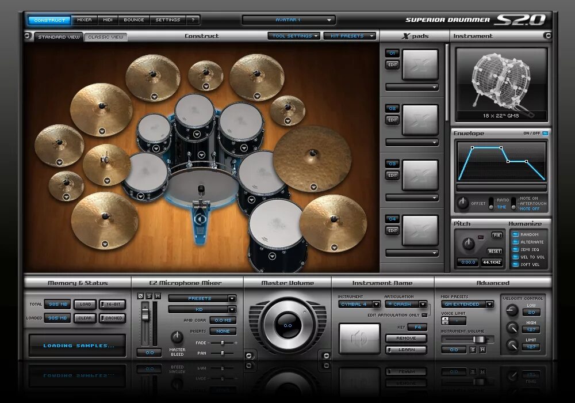Toggle Vel To Vol humanize option

tap(515, 257)
